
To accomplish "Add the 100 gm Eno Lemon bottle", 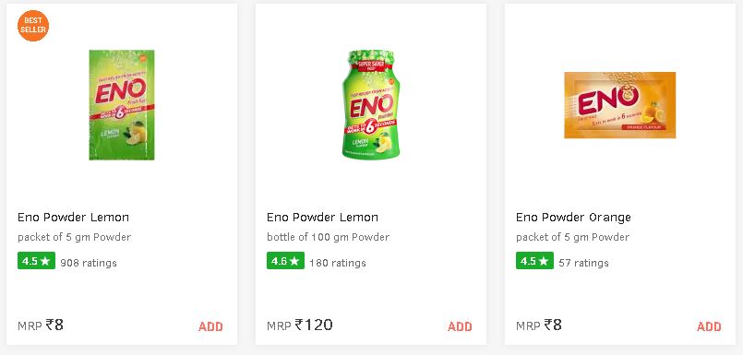I will point(460,326).
